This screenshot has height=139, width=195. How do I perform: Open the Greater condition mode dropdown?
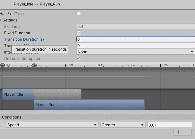(123, 125)
